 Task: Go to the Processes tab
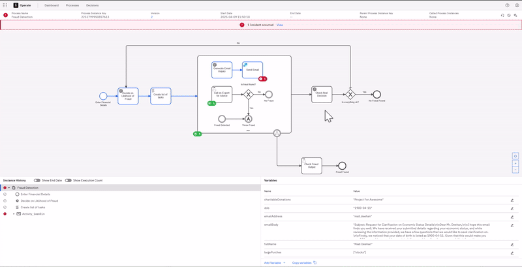(x=72, y=5)
